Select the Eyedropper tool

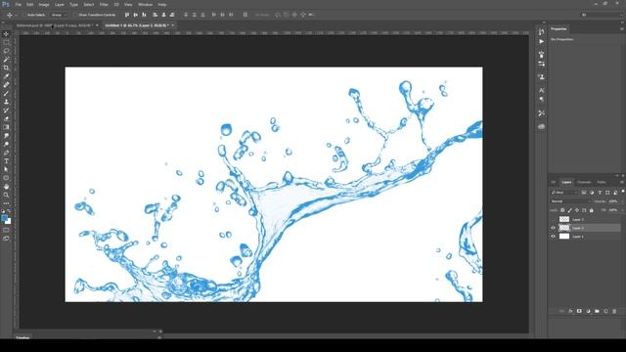tap(6, 76)
